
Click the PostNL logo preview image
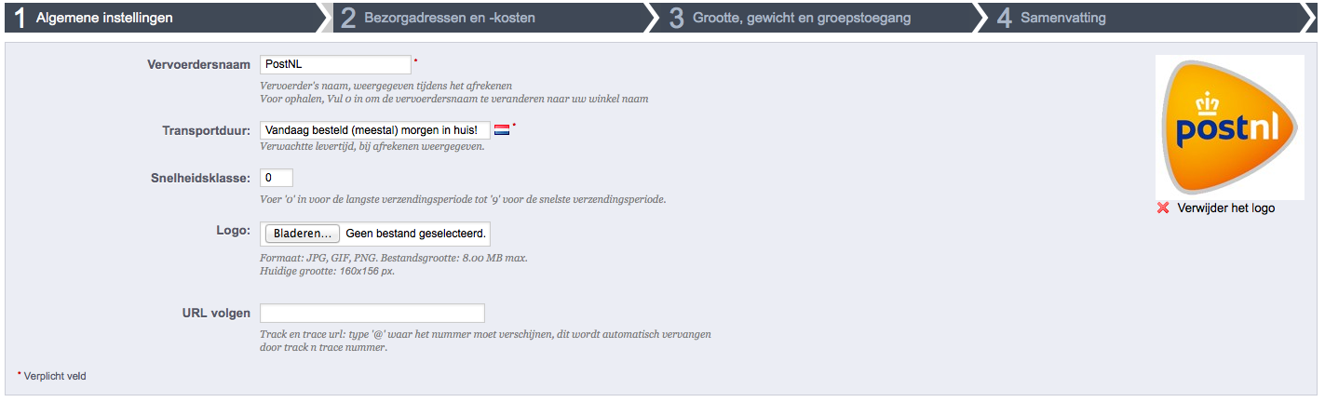coord(1230,127)
